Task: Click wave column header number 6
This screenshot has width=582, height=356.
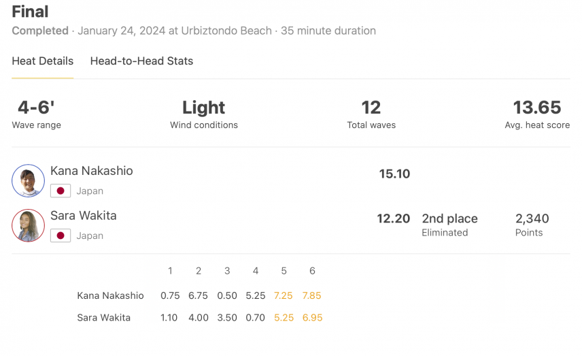Action: coord(312,271)
